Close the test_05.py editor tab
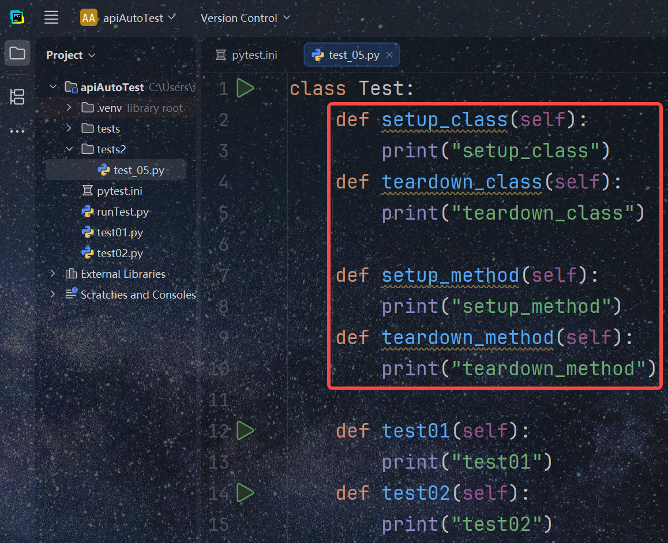The image size is (668, 543). 389,55
